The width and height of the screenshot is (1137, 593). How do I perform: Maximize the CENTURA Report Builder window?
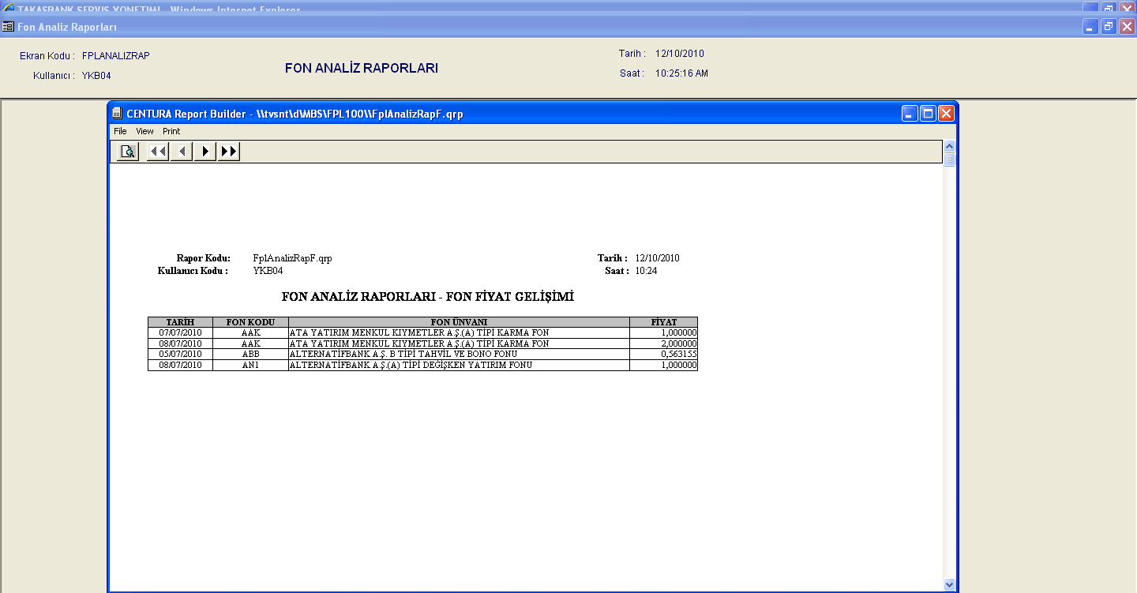click(x=928, y=114)
